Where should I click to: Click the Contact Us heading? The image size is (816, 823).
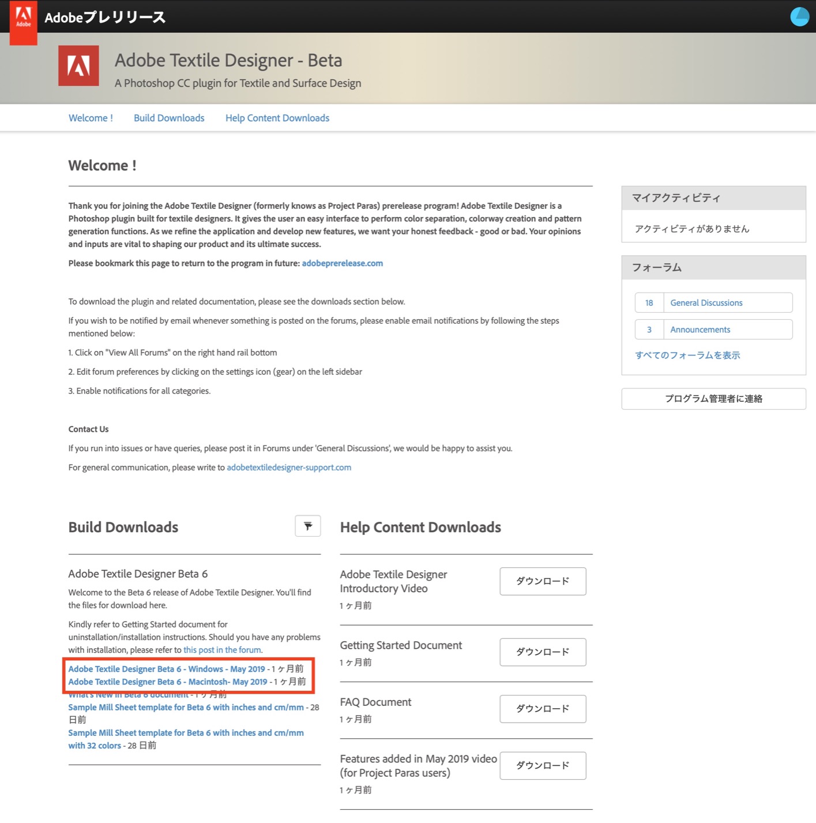pos(88,429)
